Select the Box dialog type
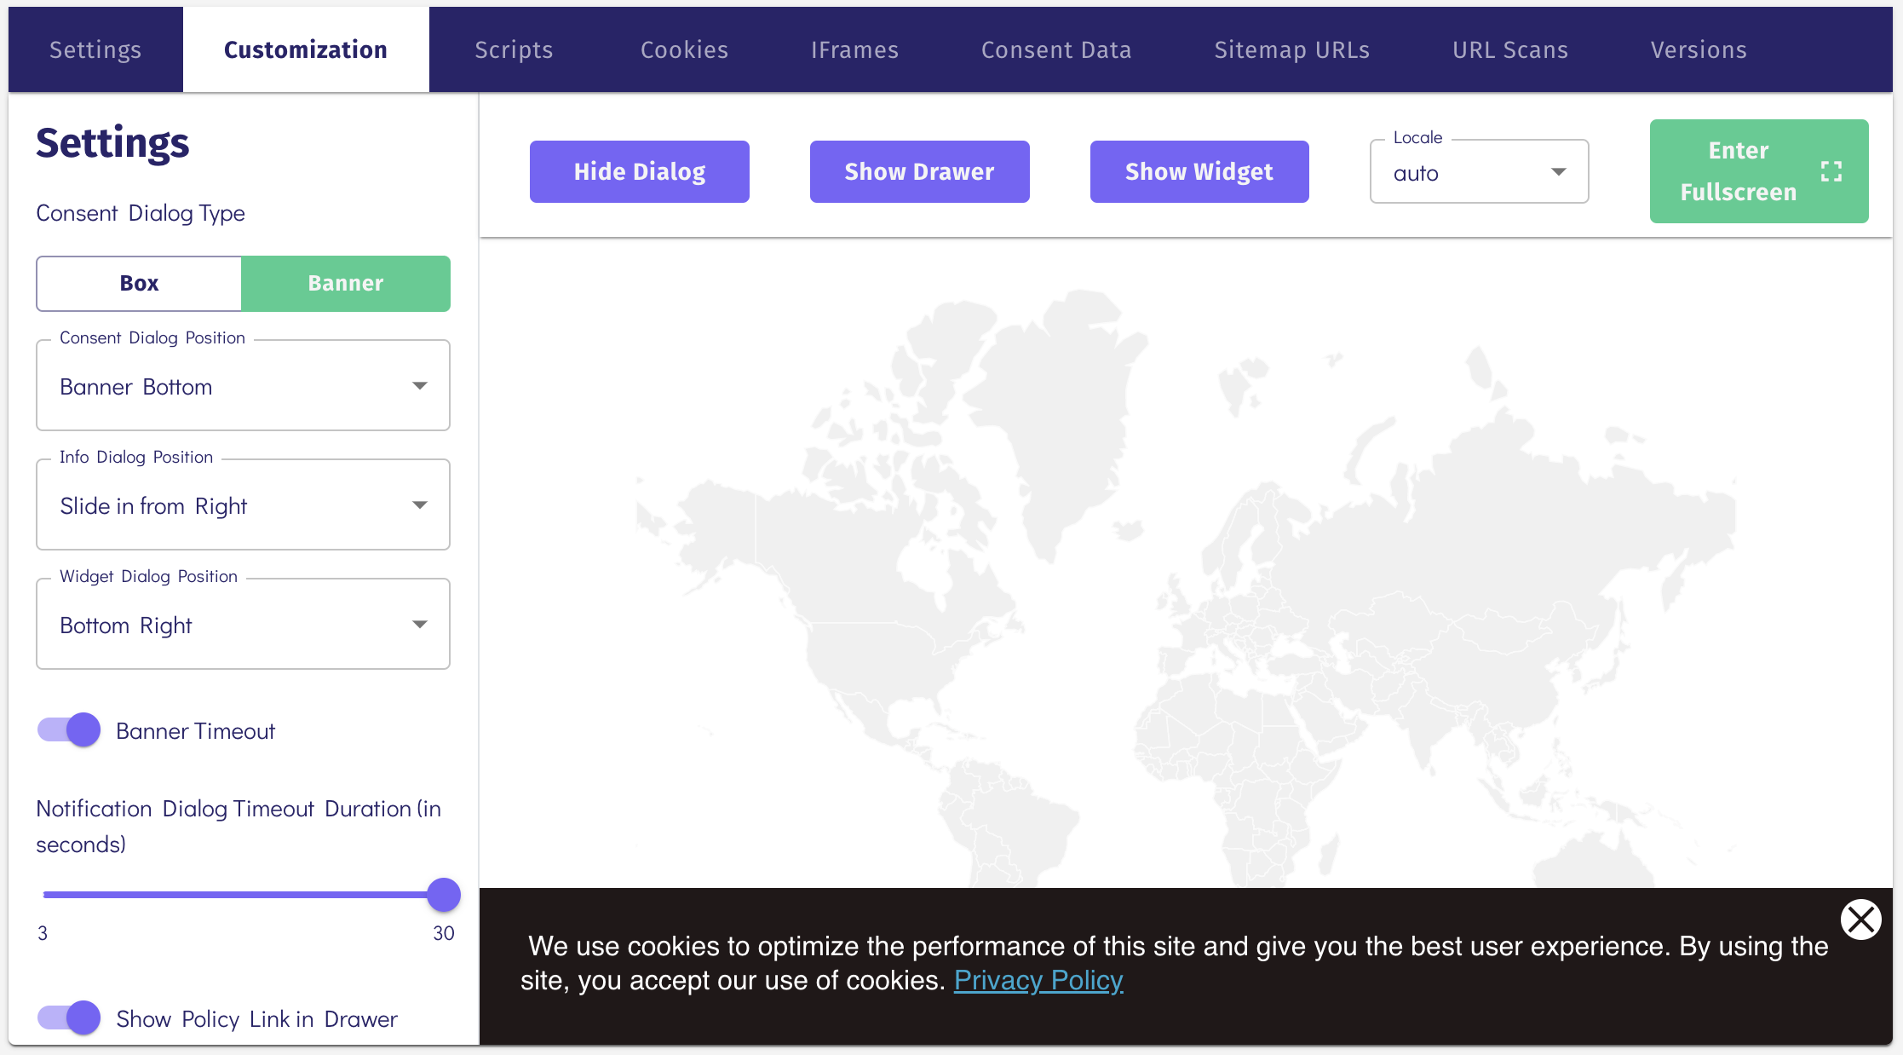 click(139, 284)
